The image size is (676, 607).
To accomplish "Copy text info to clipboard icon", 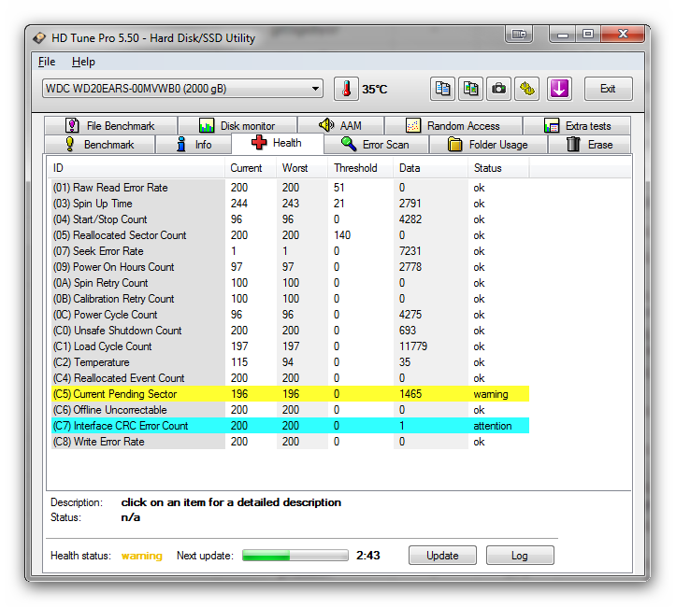I will click(443, 89).
